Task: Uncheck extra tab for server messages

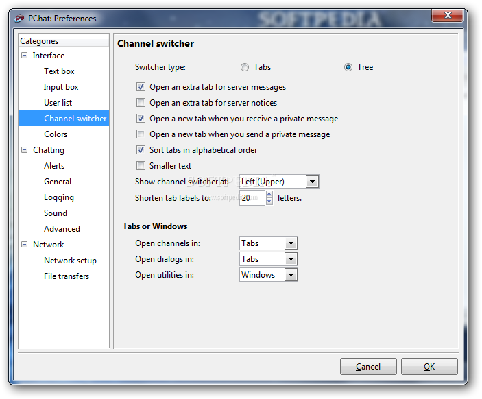Action: 141,87
